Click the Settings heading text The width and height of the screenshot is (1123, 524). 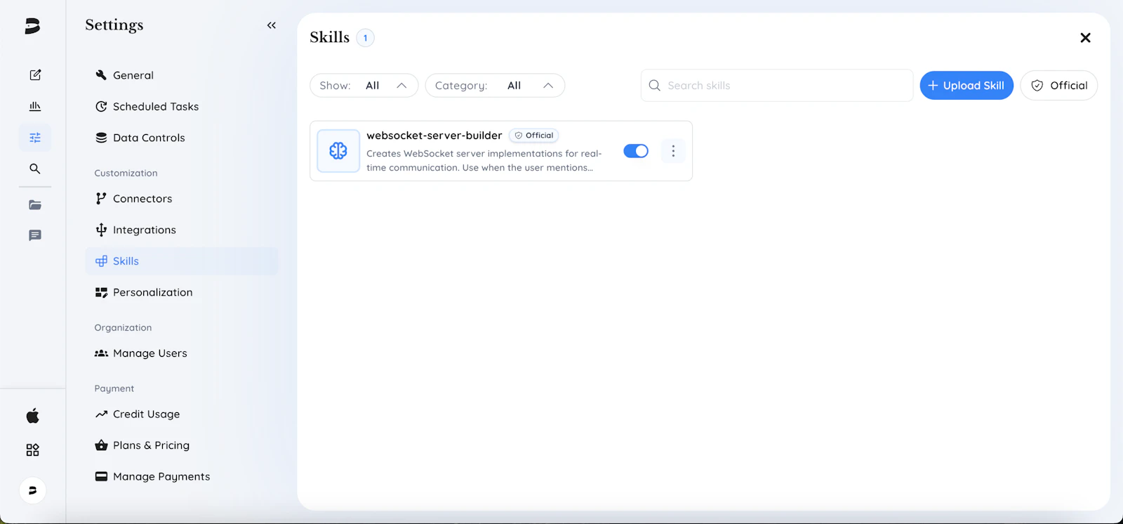(114, 25)
